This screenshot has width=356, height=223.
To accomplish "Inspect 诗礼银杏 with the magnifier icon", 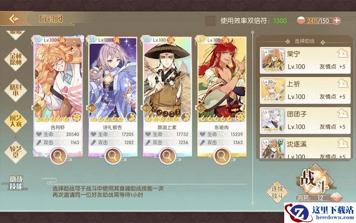I will [x=113, y=156].
